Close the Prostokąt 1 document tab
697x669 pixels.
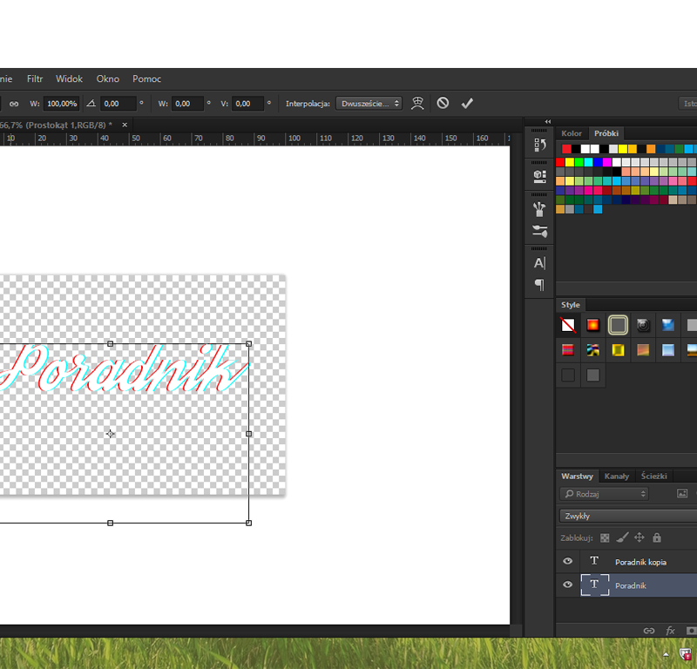[x=125, y=125]
